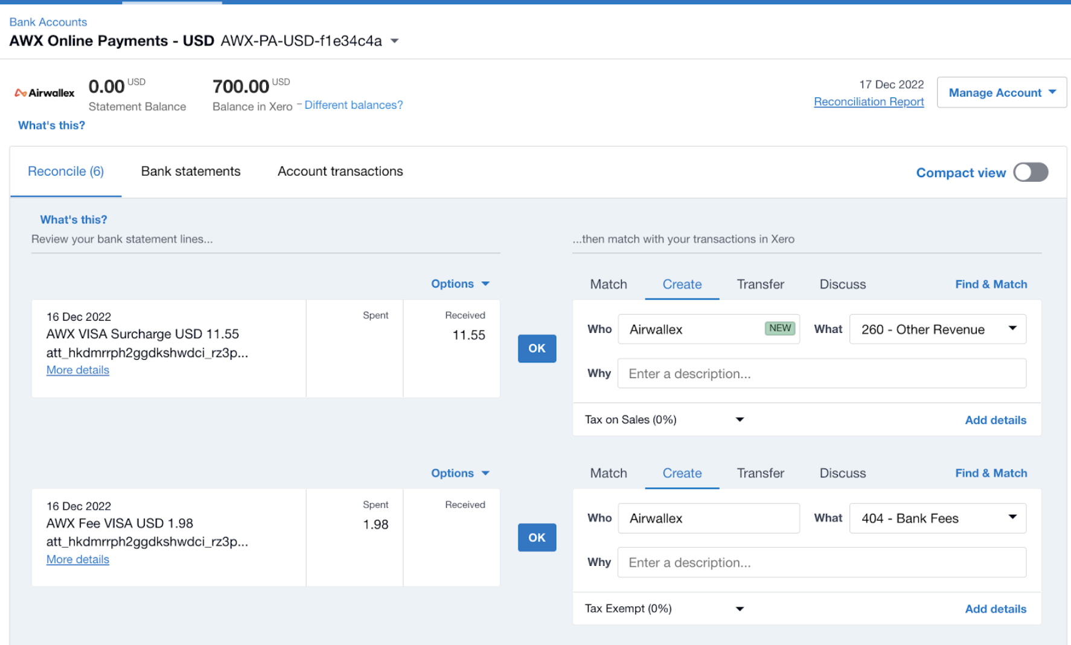Viewport: 1071px width, 645px height.
Task: Switch to the Reconcile (6) tab
Action: (x=66, y=172)
